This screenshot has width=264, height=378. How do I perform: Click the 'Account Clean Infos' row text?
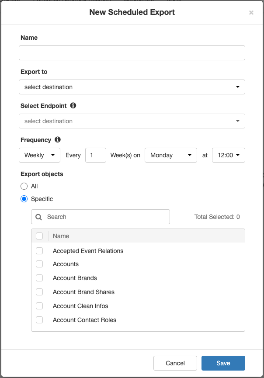pos(80,306)
